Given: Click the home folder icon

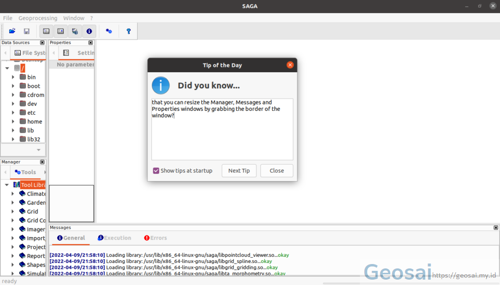Looking at the screenshot, I should click(22, 122).
